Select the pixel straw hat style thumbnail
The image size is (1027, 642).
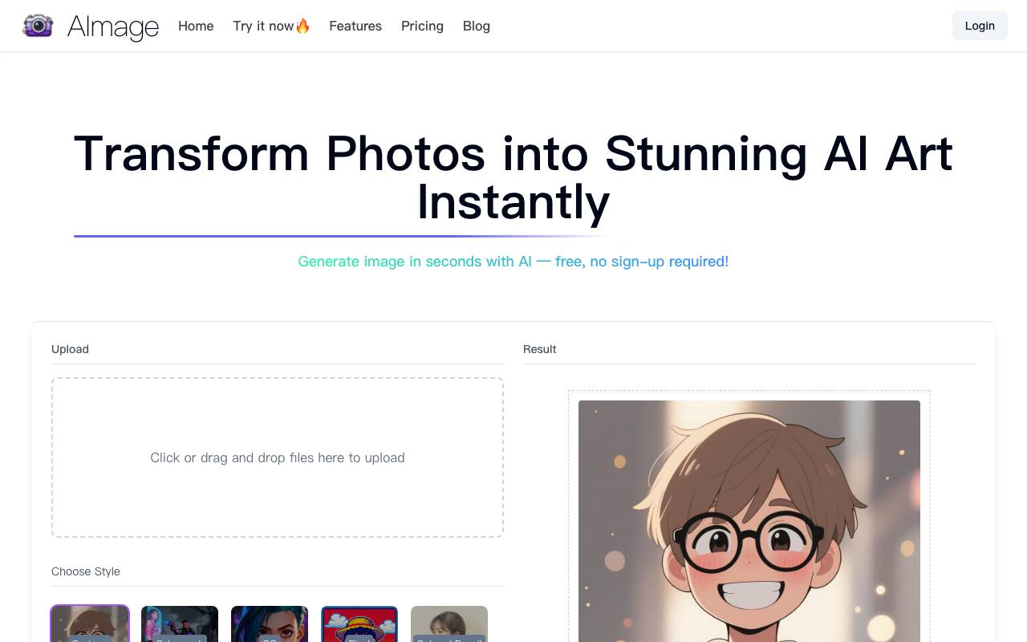359,624
